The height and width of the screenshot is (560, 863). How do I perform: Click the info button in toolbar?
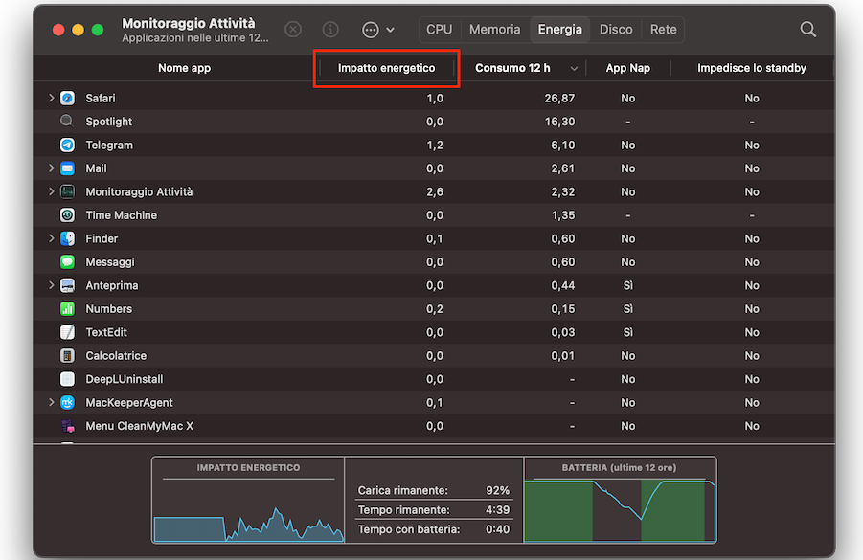pos(330,30)
